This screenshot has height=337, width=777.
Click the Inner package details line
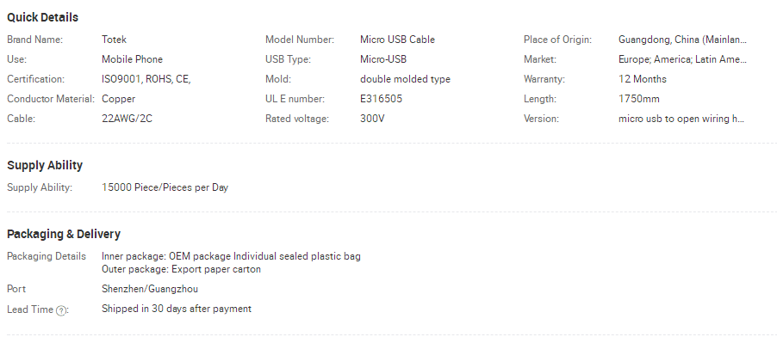(231, 256)
